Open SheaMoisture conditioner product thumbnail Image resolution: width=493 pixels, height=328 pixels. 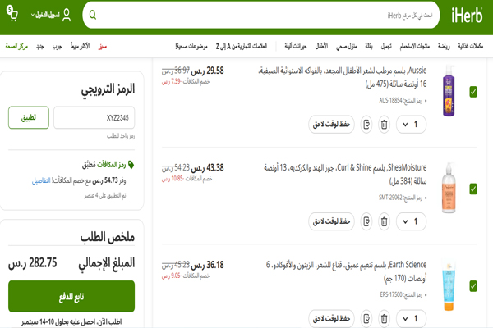[449, 188]
